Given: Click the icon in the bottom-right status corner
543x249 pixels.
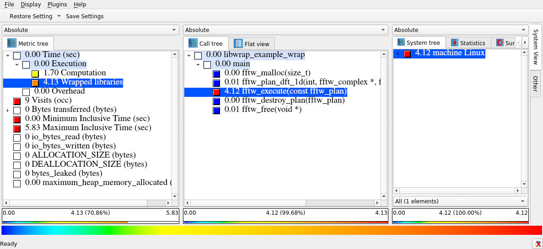Looking at the screenshot, I should (537, 244).
